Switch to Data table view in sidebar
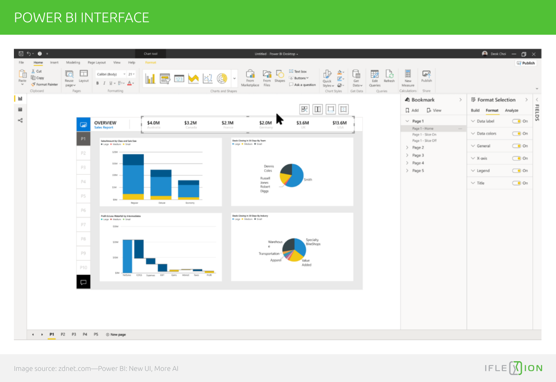The image size is (556, 382). click(x=20, y=109)
